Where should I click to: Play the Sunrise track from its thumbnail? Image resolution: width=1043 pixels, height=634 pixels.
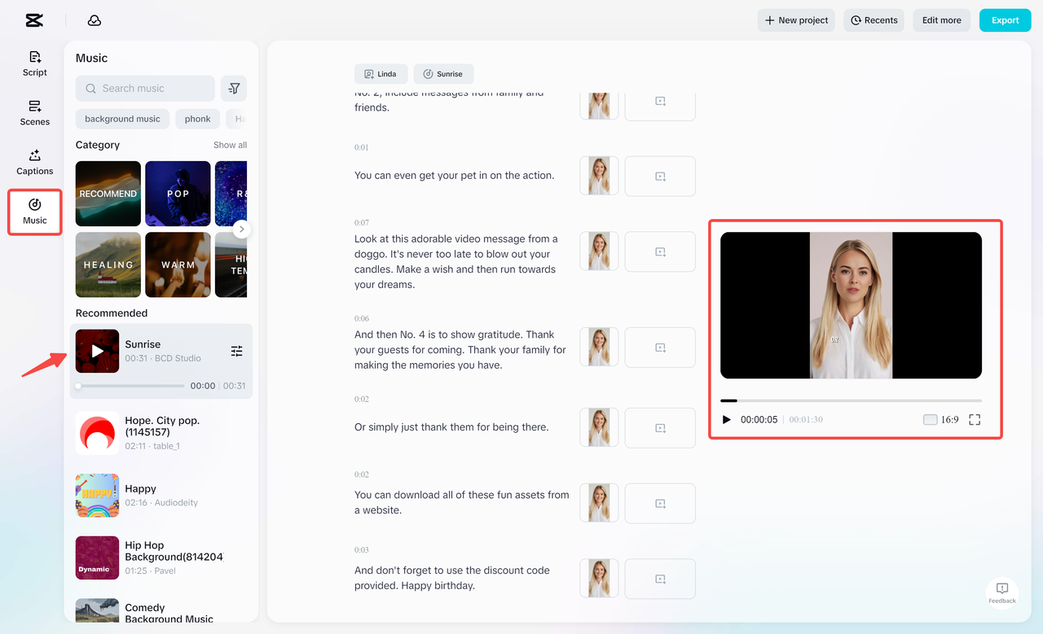(x=98, y=351)
